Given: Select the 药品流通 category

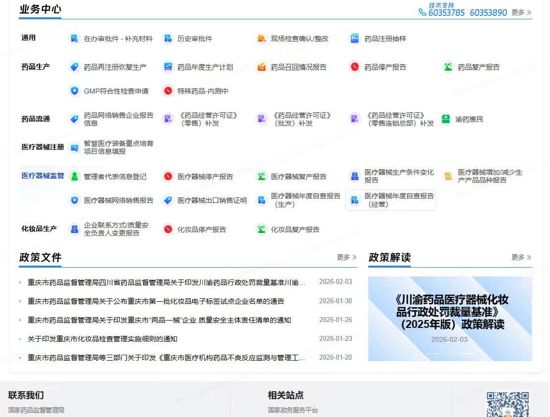Looking at the screenshot, I should [36, 119].
